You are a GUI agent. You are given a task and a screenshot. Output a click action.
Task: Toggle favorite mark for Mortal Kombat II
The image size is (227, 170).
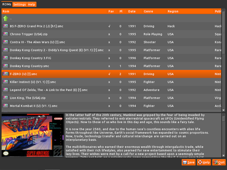click(x=109, y=106)
